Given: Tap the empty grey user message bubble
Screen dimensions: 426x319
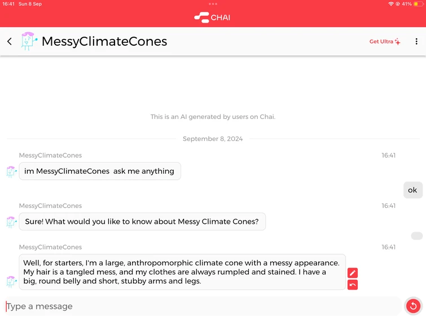Looking at the screenshot, I should [x=416, y=236].
